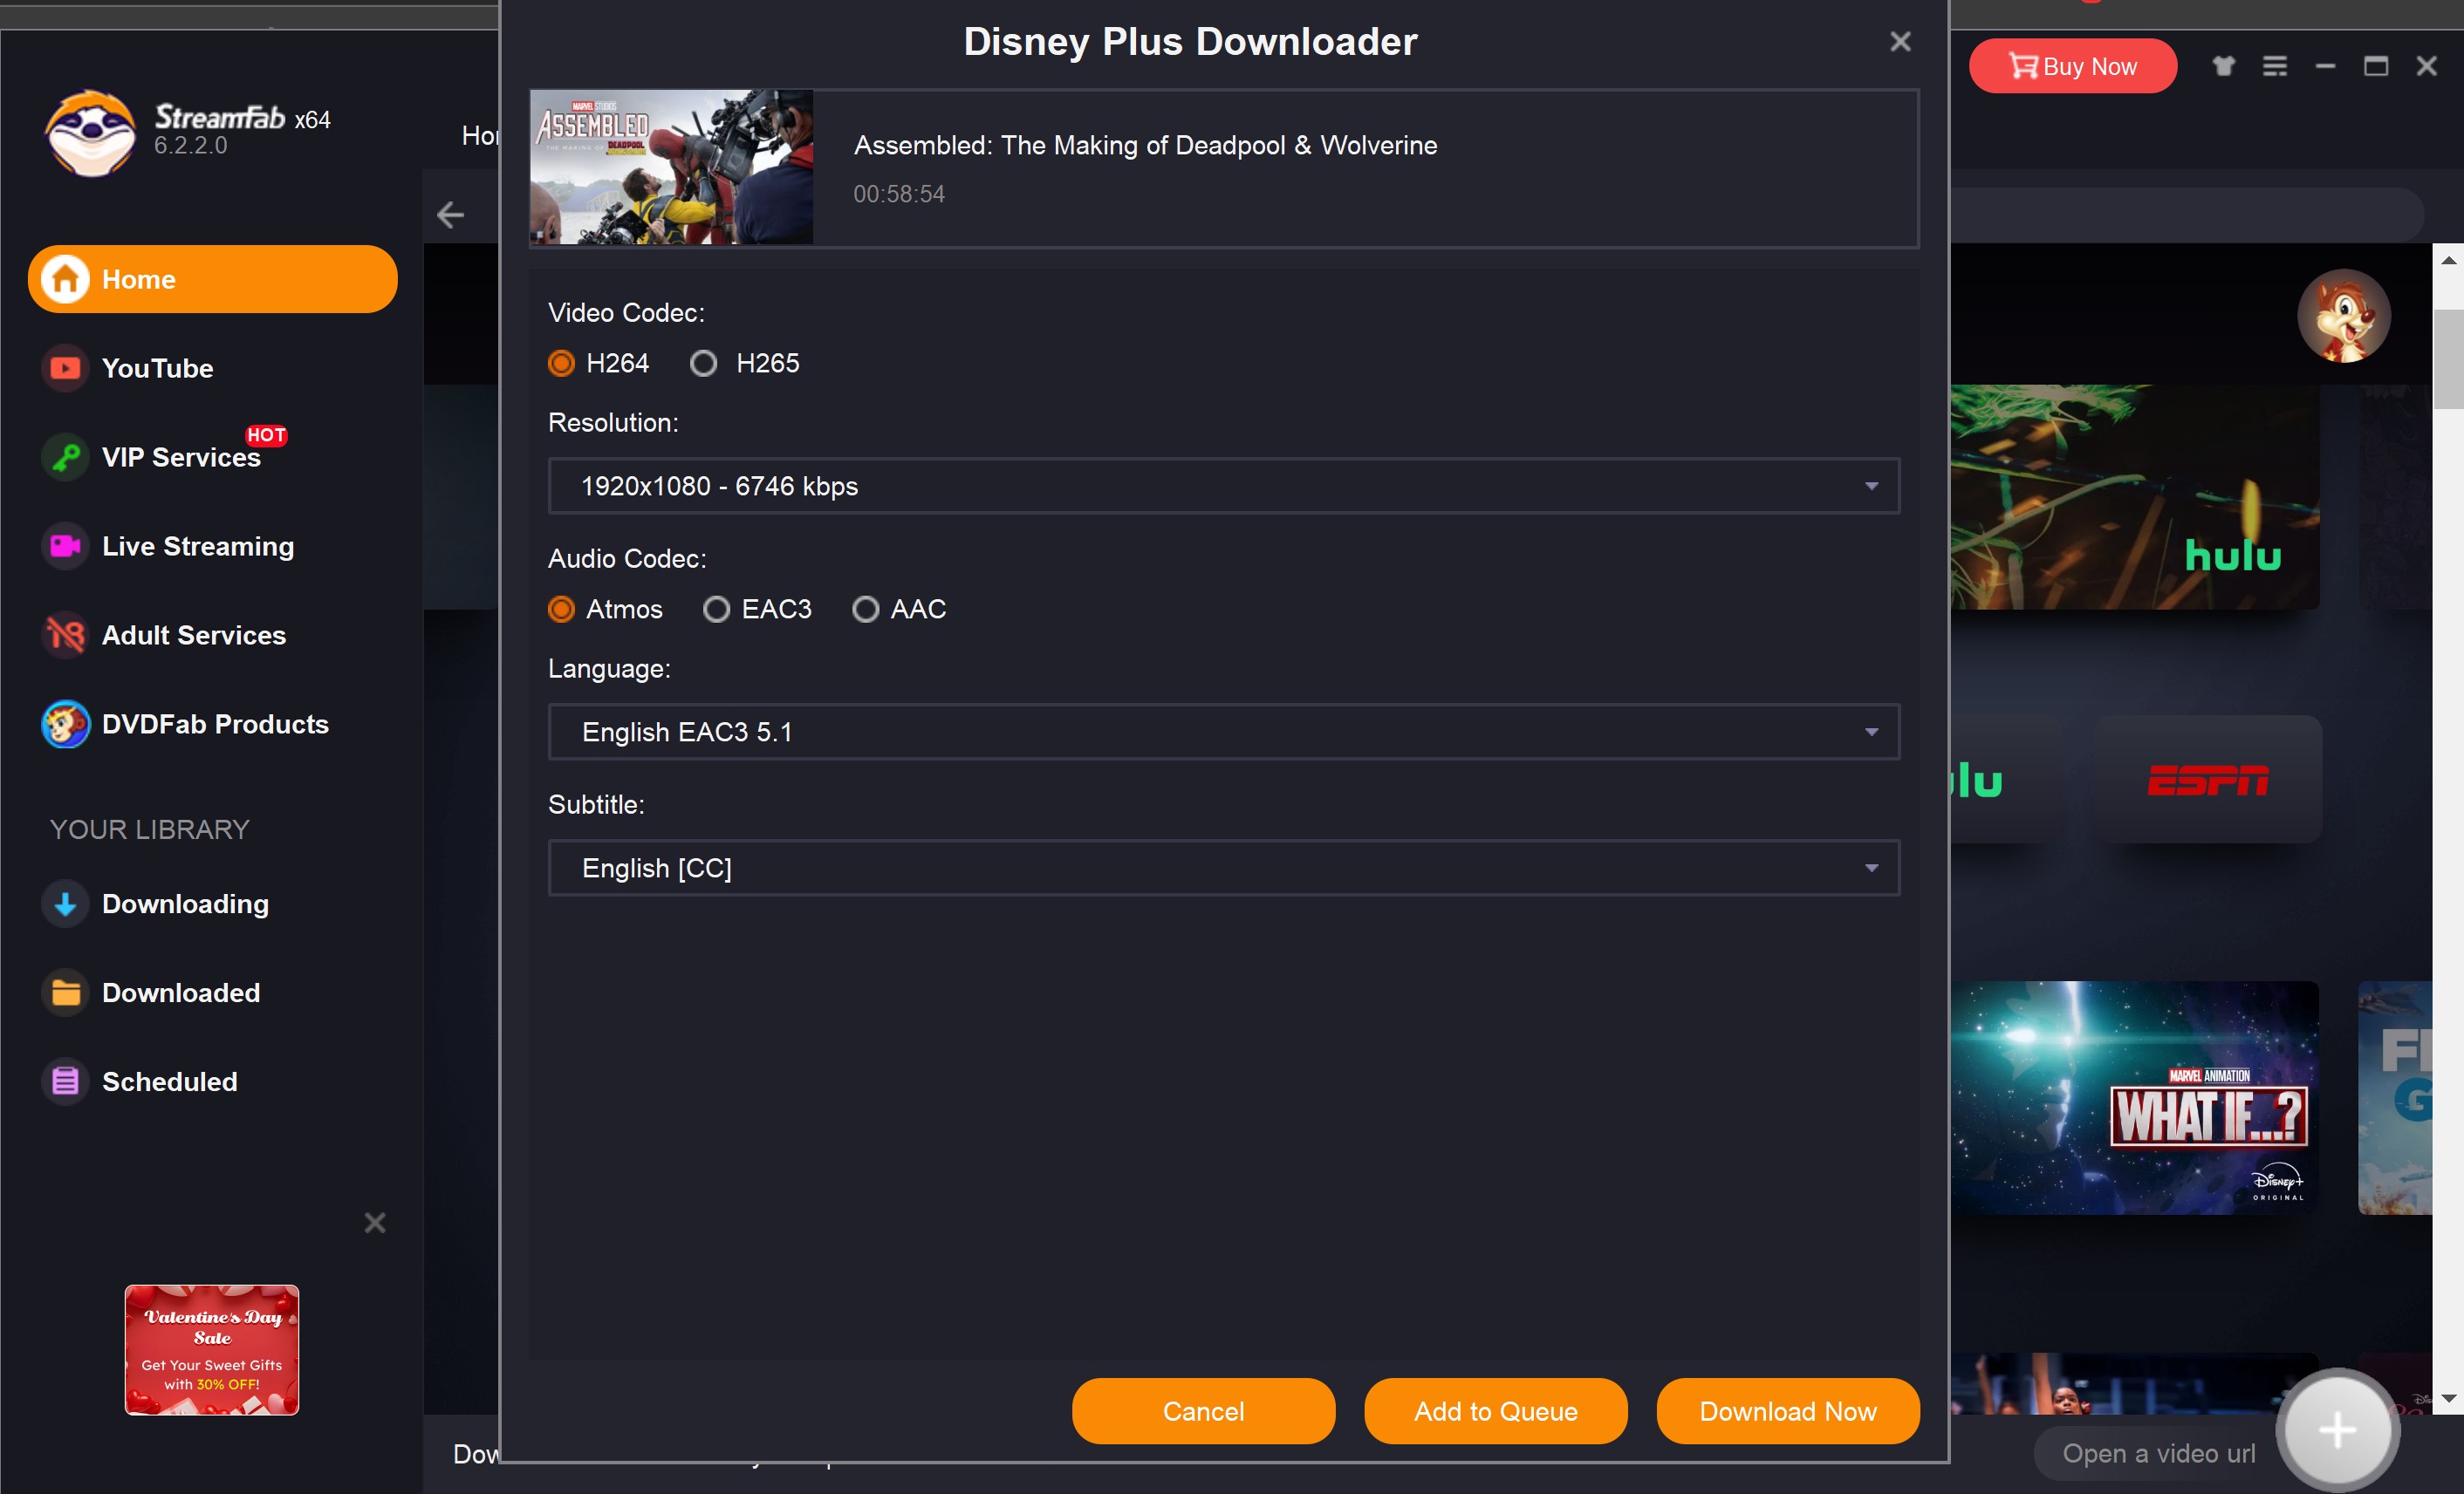Click the video title 'Assembled: The Making of Deadpool & Wolverine'

tap(1145, 145)
